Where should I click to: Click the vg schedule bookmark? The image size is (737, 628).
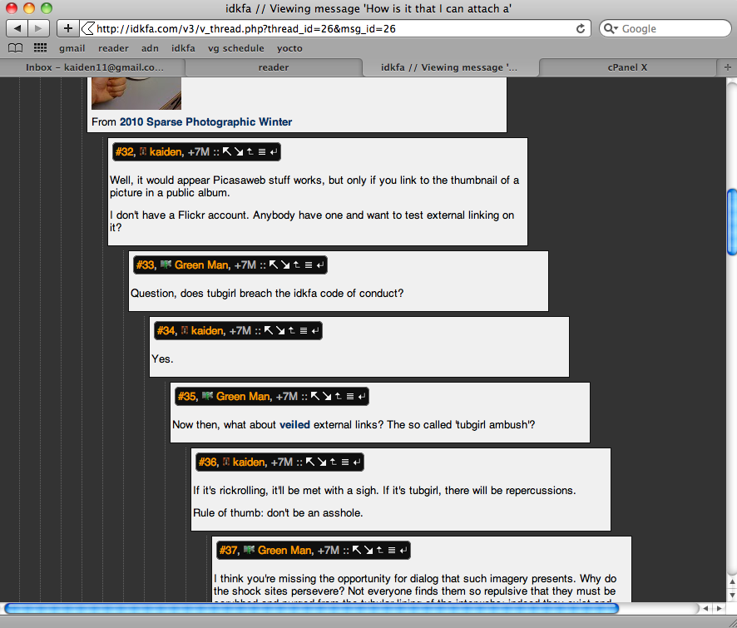click(x=236, y=48)
